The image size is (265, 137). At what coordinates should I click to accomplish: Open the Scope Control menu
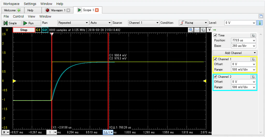18,16
